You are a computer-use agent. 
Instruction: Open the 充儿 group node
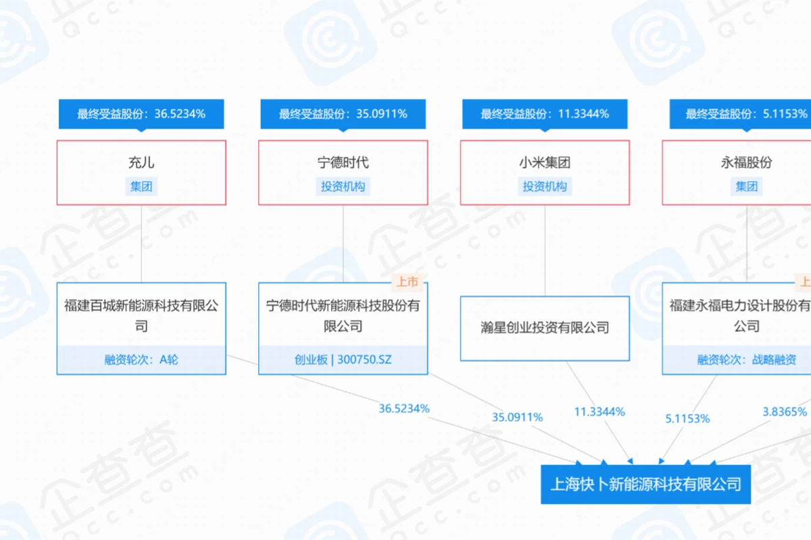tap(141, 173)
